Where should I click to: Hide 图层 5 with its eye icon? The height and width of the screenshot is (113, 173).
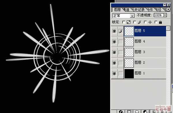pyautogui.click(x=114, y=31)
